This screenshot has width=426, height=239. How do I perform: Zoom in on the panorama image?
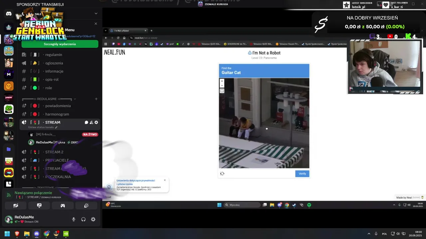[x=222, y=81]
